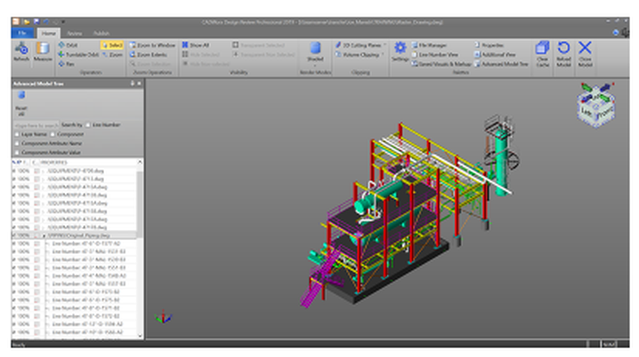Click the Clear Cache icon

(x=542, y=49)
